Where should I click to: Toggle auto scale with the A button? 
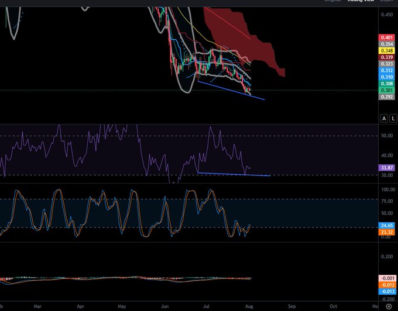coord(384,118)
